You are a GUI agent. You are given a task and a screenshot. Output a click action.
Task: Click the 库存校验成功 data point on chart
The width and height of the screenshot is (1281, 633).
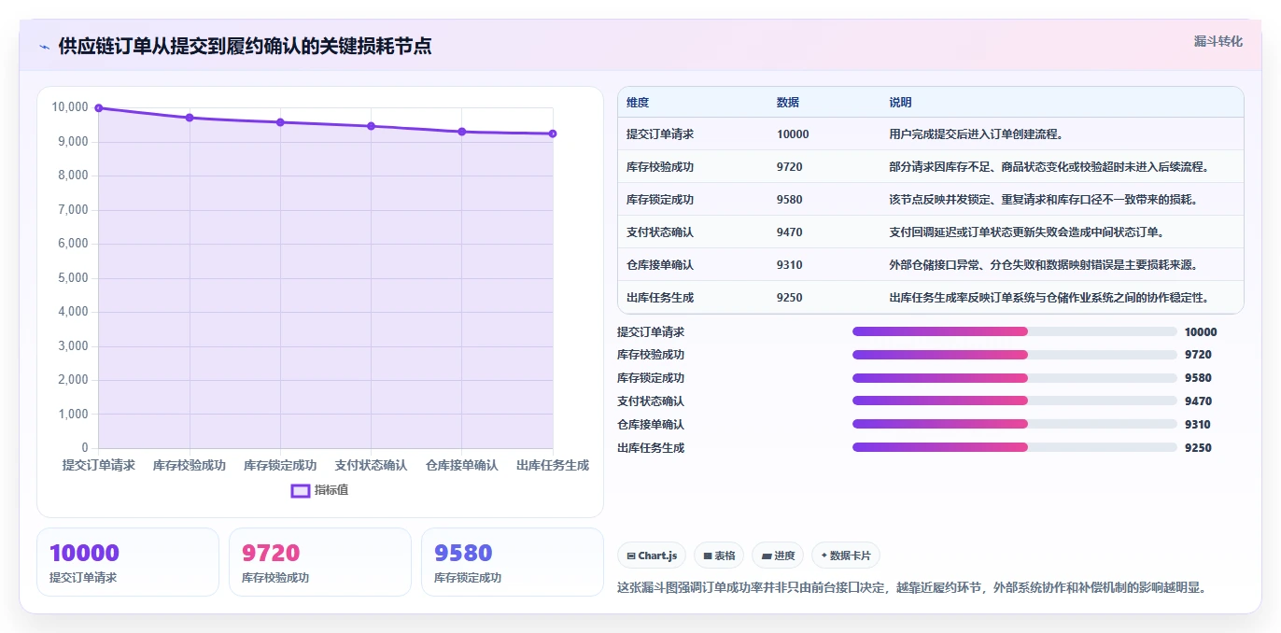(190, 118)
